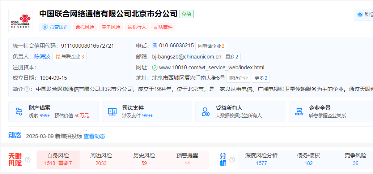Click the 财产线索 card icon

pos(19,112)
